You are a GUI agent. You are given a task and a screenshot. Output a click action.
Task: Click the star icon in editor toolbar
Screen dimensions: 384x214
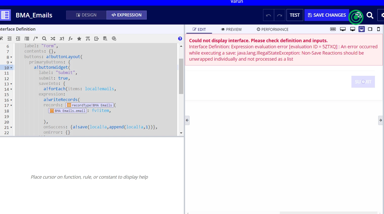[x=79, y=39]
